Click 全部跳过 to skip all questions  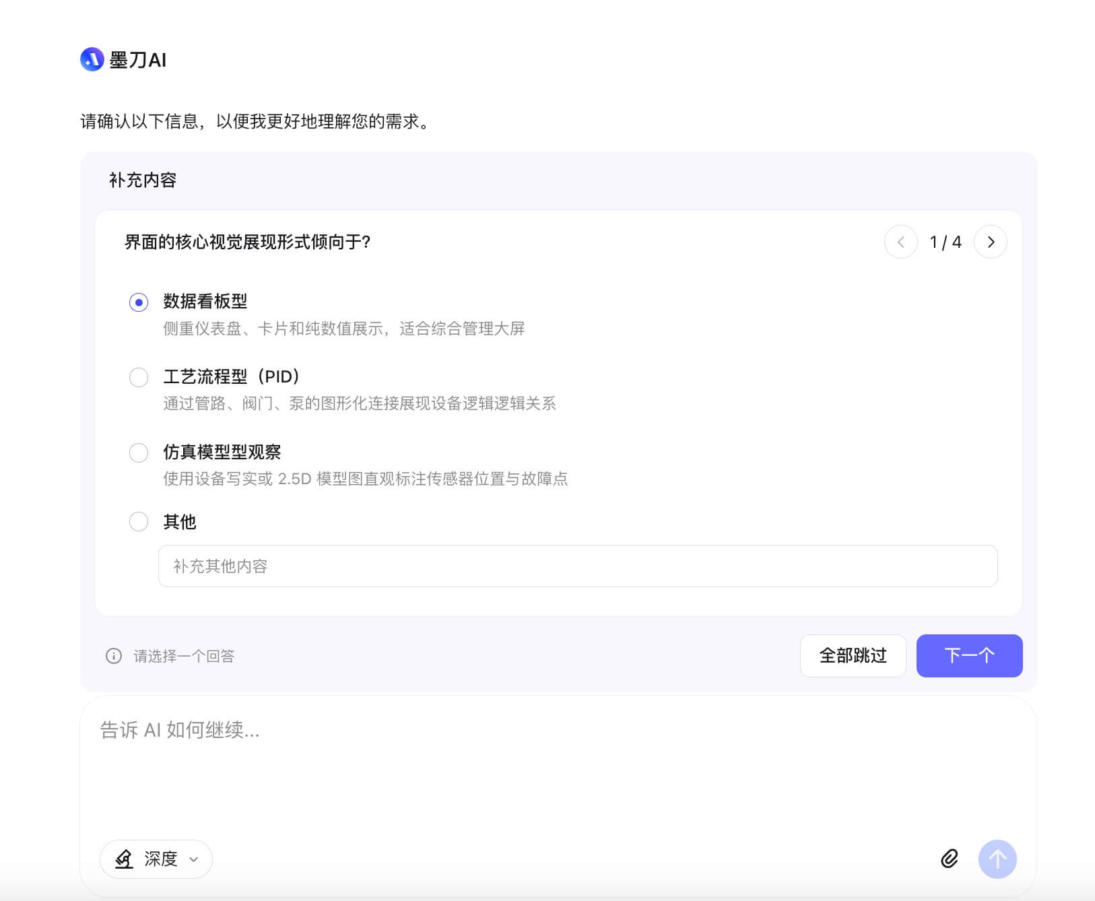[853, 655]
